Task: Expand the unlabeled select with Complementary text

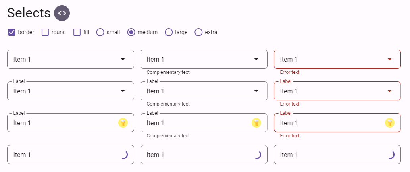Action: [204, 60]
